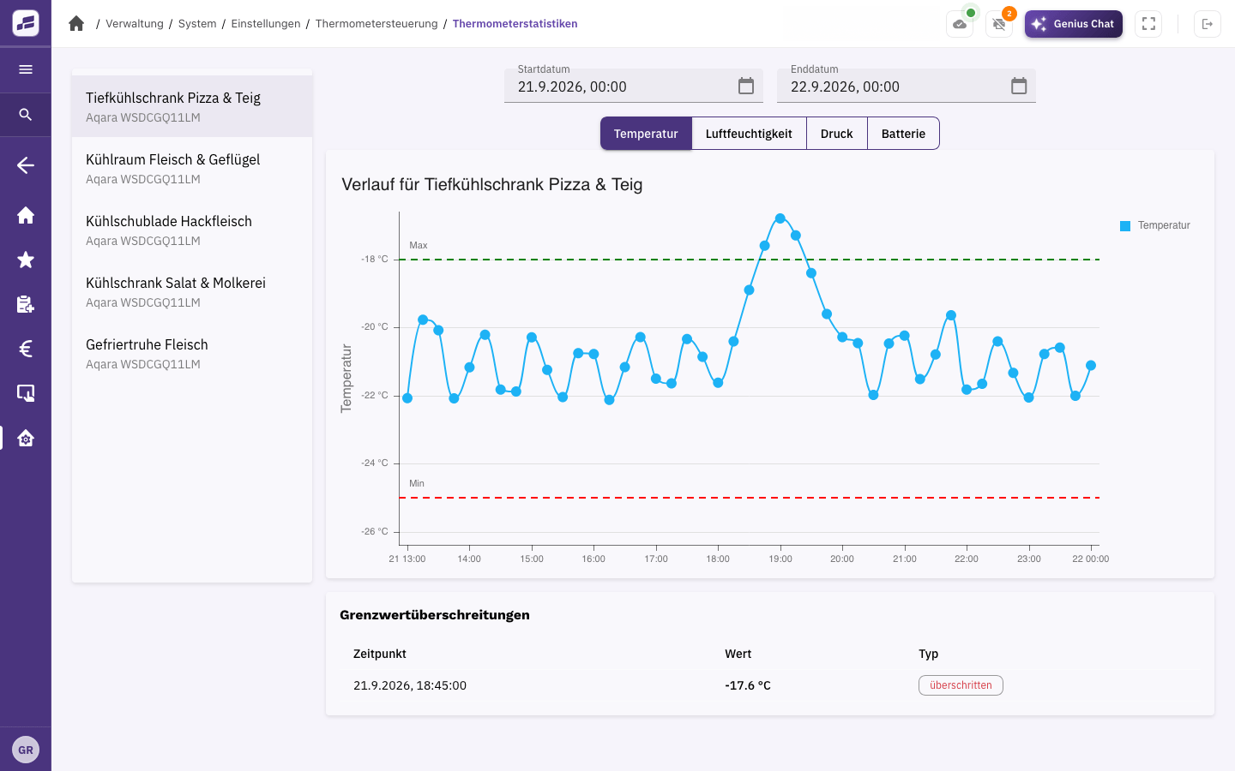Click the -17.6 °C value cell
Viewport: 1235px width, 771px height.
pyautogui.click(x=748, y=685)
